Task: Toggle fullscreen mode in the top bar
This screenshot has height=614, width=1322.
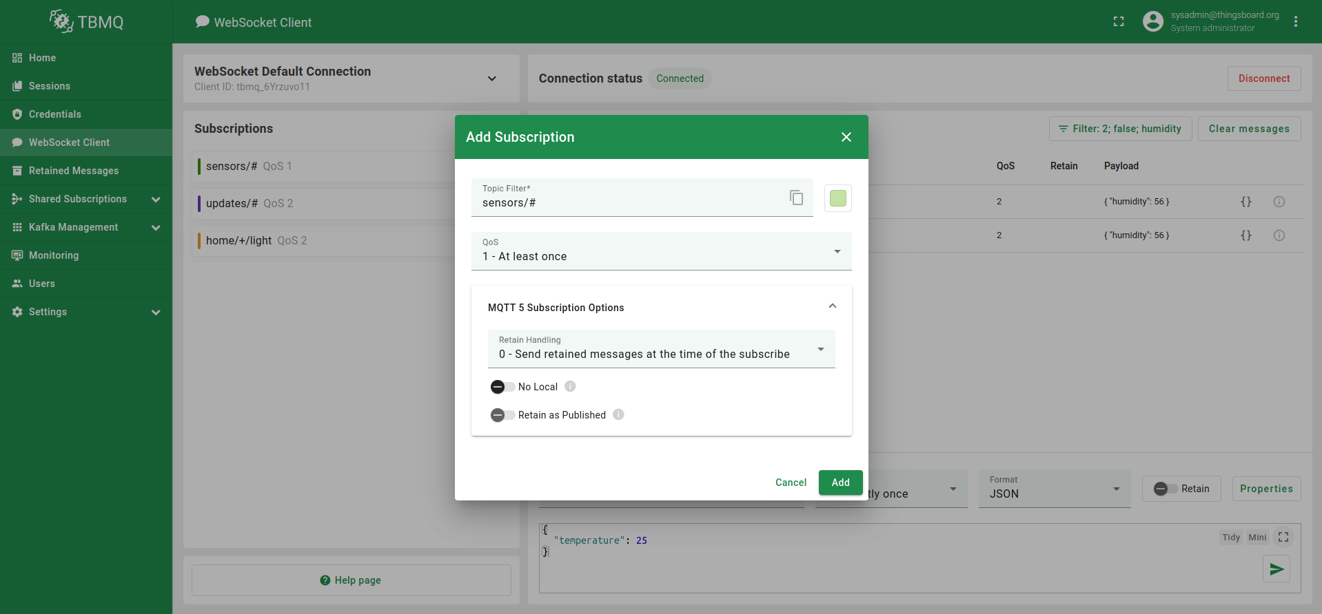Action: click(1119, 22)
